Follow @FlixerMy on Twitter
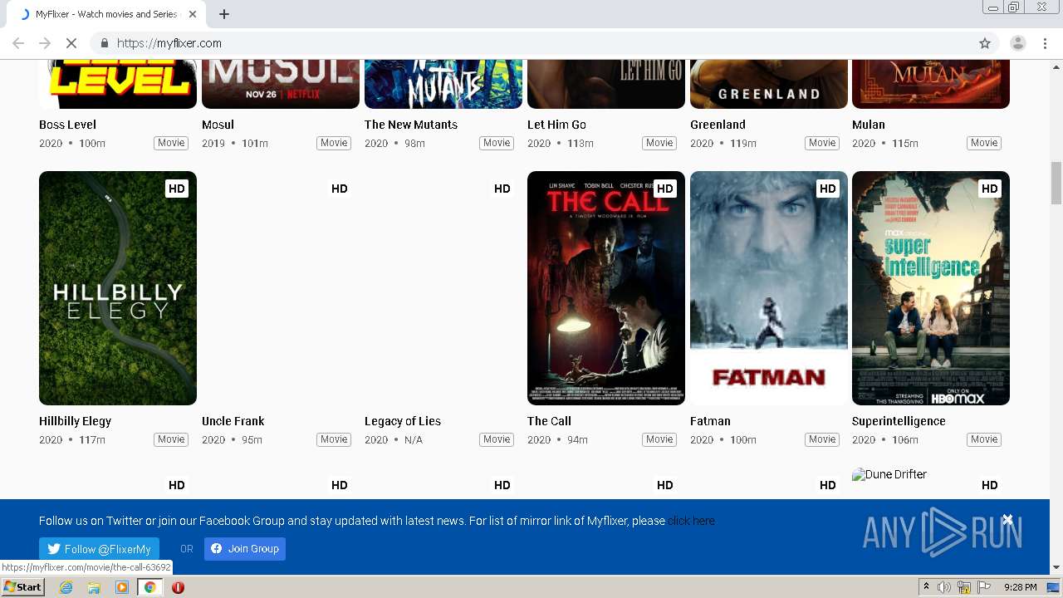 pyautogui.click(x=99, y=549)
